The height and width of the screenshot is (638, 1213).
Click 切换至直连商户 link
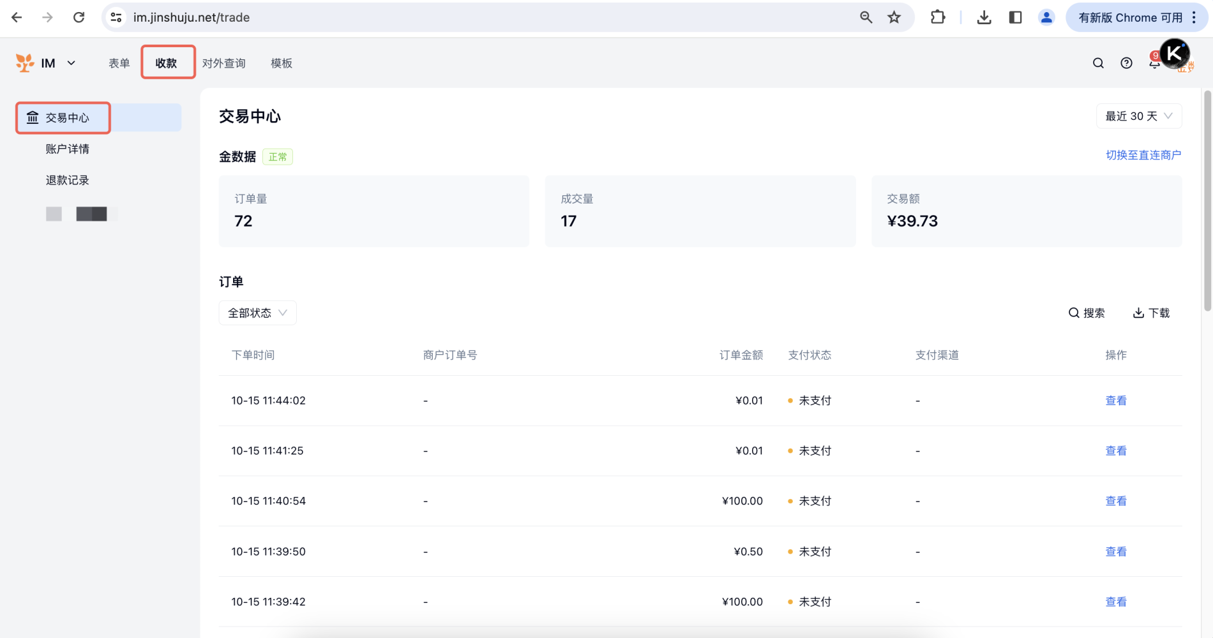(1143, 155)
